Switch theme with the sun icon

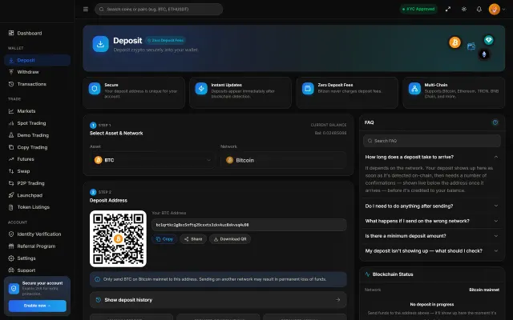(x=463, y=9)
